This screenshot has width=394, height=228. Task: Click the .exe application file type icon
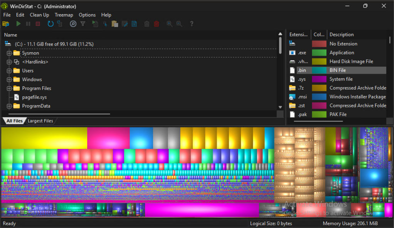point(292,53)
